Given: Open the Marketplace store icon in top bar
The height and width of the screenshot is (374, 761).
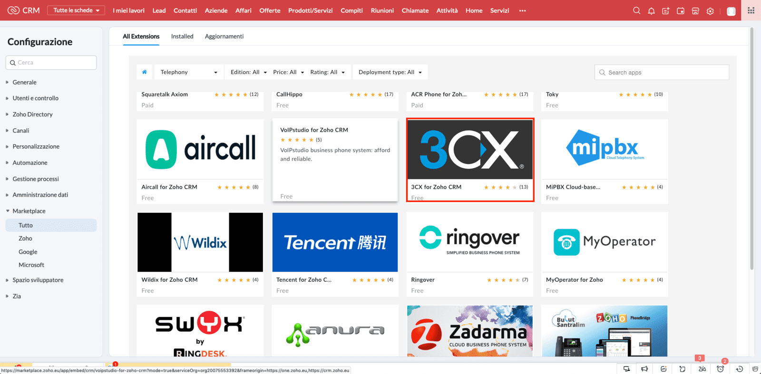Looking at the screenshot, I should (x=695, y=10).
